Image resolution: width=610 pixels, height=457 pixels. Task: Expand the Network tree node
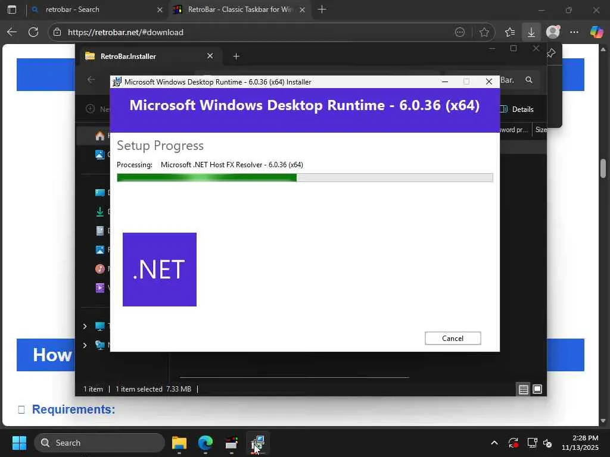(x=85, y=345)
